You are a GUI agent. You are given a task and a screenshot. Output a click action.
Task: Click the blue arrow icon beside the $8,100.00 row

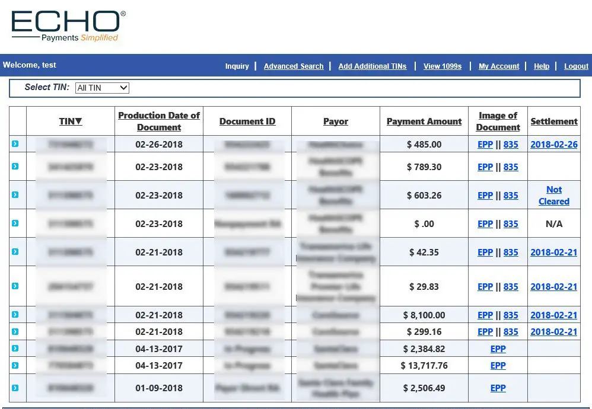point(15,315)
